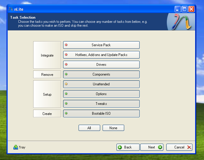Enable the Drivers integration task
204x160 pixels.
(x=101, y=65)
